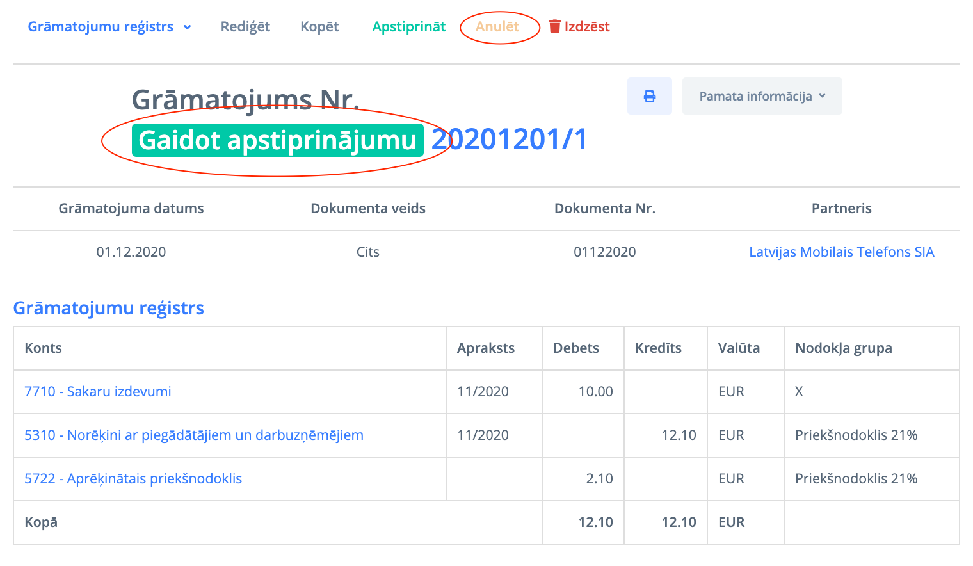973x566 pixels.
Task: Click the Grāmatojums Nr. page title
Action: tap(246, 100)
